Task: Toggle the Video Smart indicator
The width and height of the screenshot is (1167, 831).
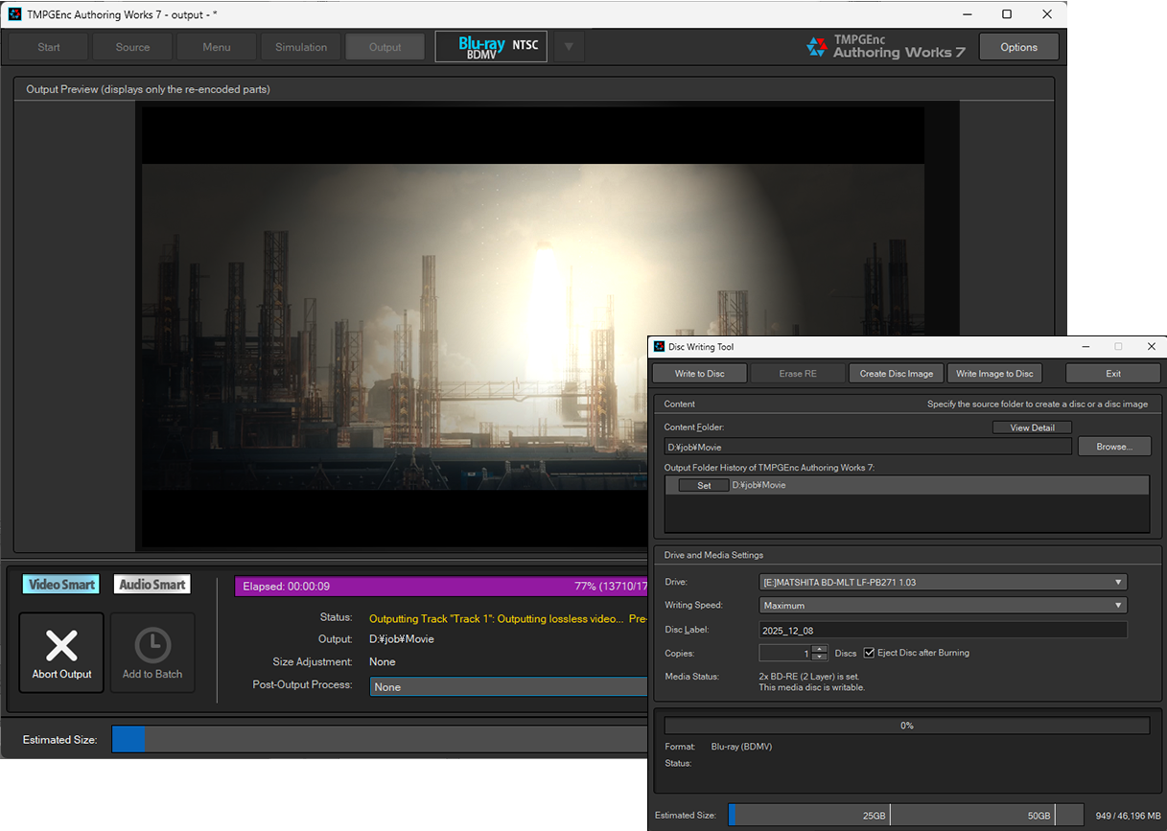Action: click(x=61, y=585)
